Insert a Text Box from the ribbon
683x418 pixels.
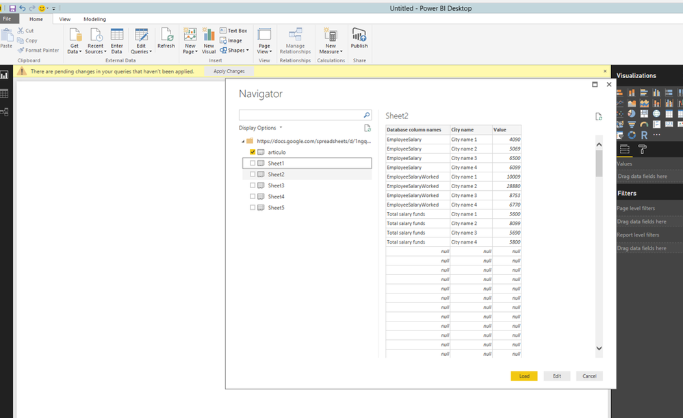pyautogui.click(x=233, y=31)
